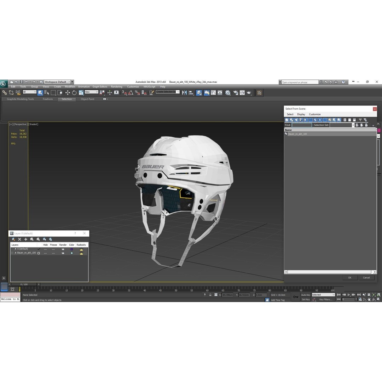Switch to Graphite Modeling Tools tab

pos(20,99)
